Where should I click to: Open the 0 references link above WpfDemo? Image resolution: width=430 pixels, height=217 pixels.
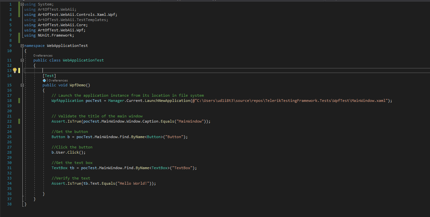tap(58, 81)
